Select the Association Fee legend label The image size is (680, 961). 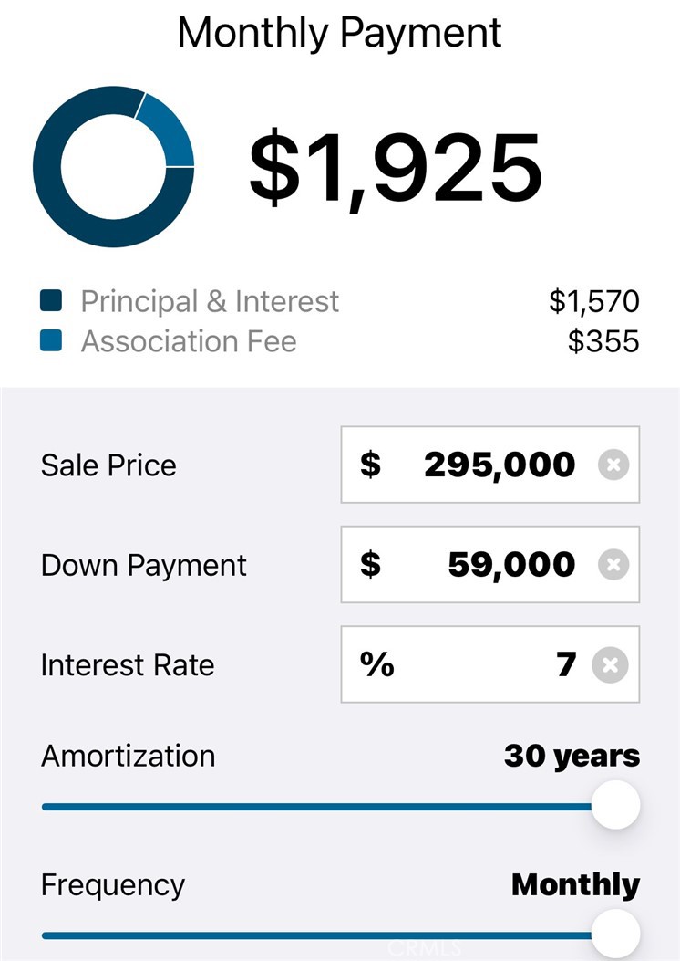[x=189, y=341]
